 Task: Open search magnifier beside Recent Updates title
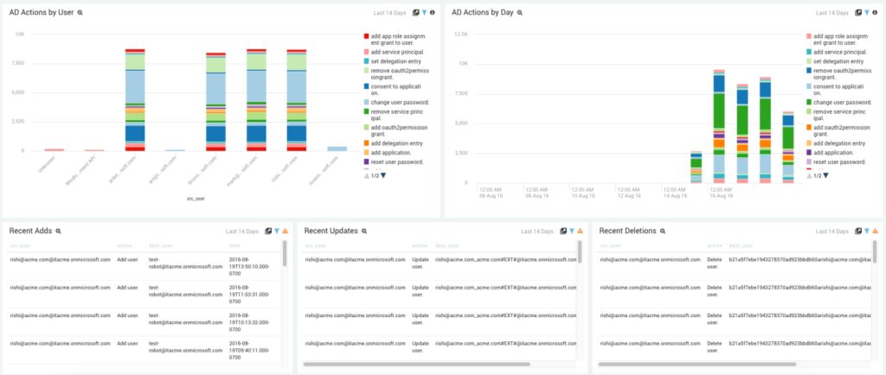[364, 232]
